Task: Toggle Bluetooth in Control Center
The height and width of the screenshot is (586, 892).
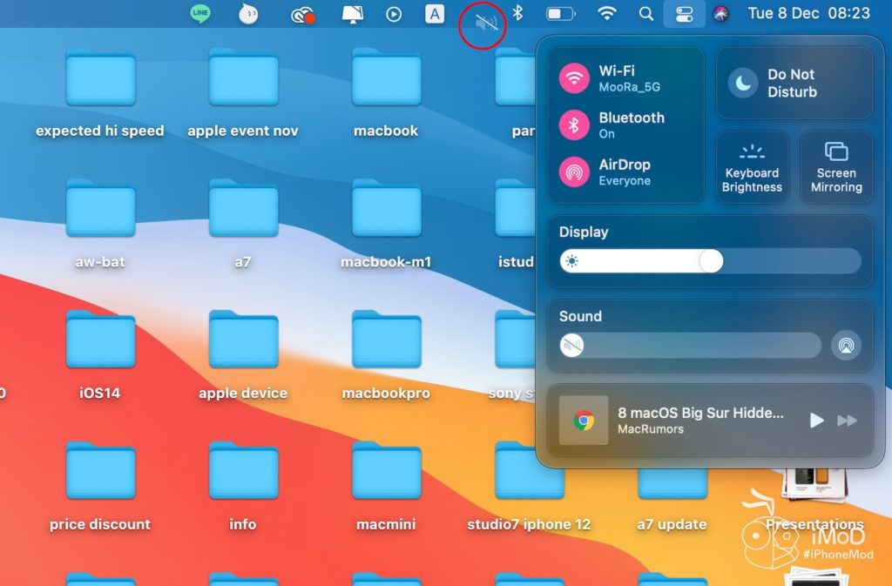Action: 574,125
